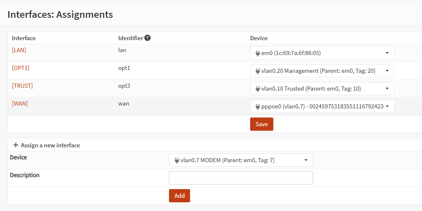Image resolution: width=422 pixels, height=211 pixels.
Task: Click the plug icon beside vlan0.10 Trusted
Action: [x=258, y=89]
